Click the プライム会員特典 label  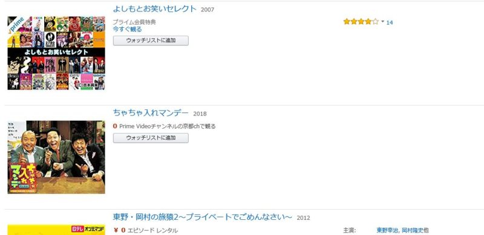134,22
